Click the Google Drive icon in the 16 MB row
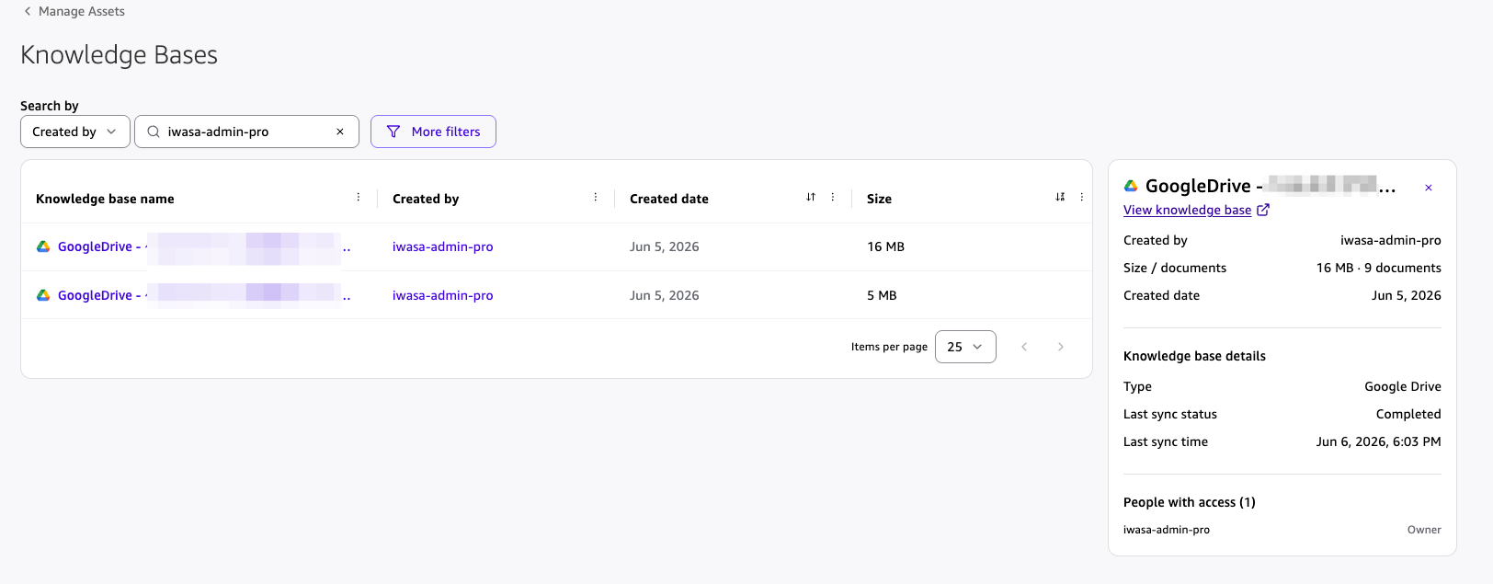 (x=43, y=246)
